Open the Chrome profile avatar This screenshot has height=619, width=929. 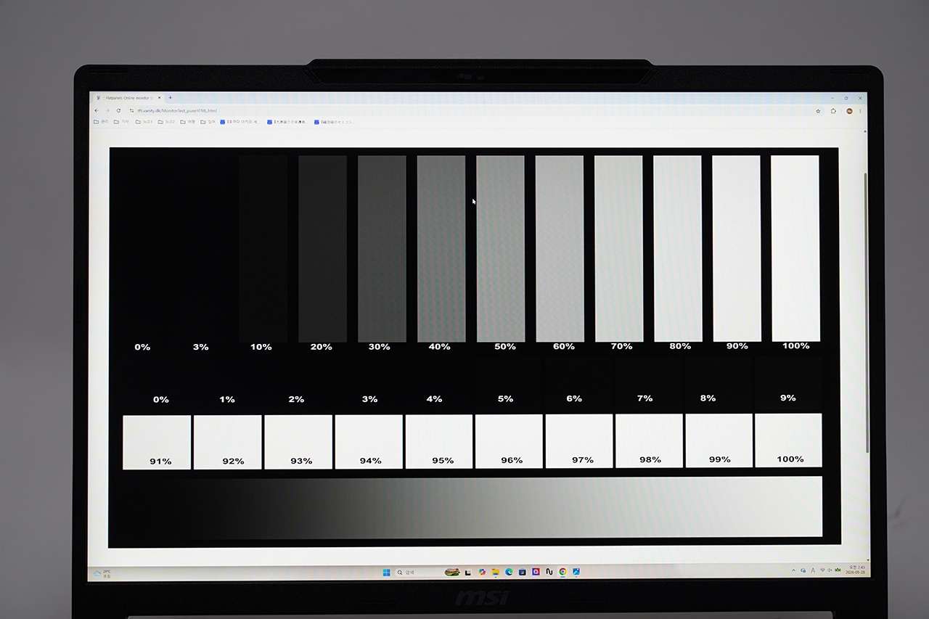click(848, 111)
